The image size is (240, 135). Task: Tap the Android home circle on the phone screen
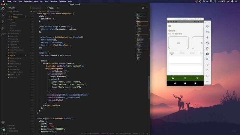click(185, 83)
